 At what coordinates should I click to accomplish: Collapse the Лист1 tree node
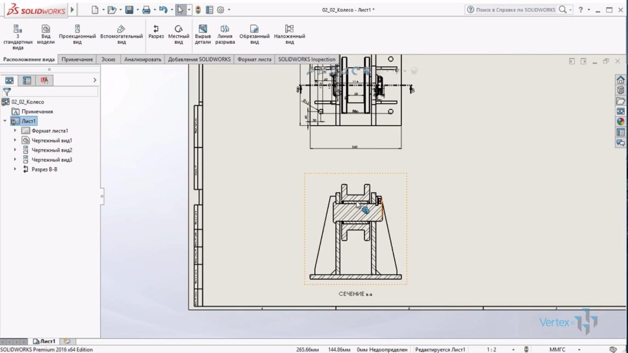(5, 121)
